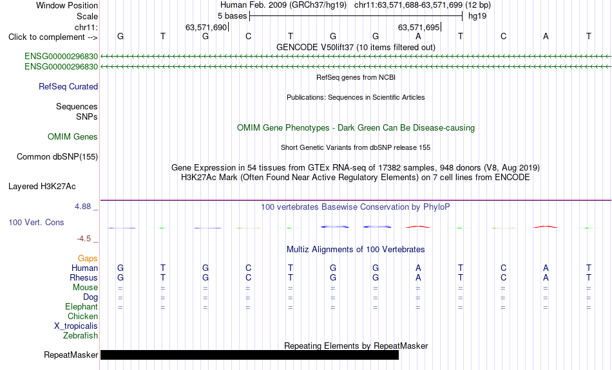Click the 'Human' alignment row label
The width and height of the screenshot is (612, 370).
coord(84,268)
